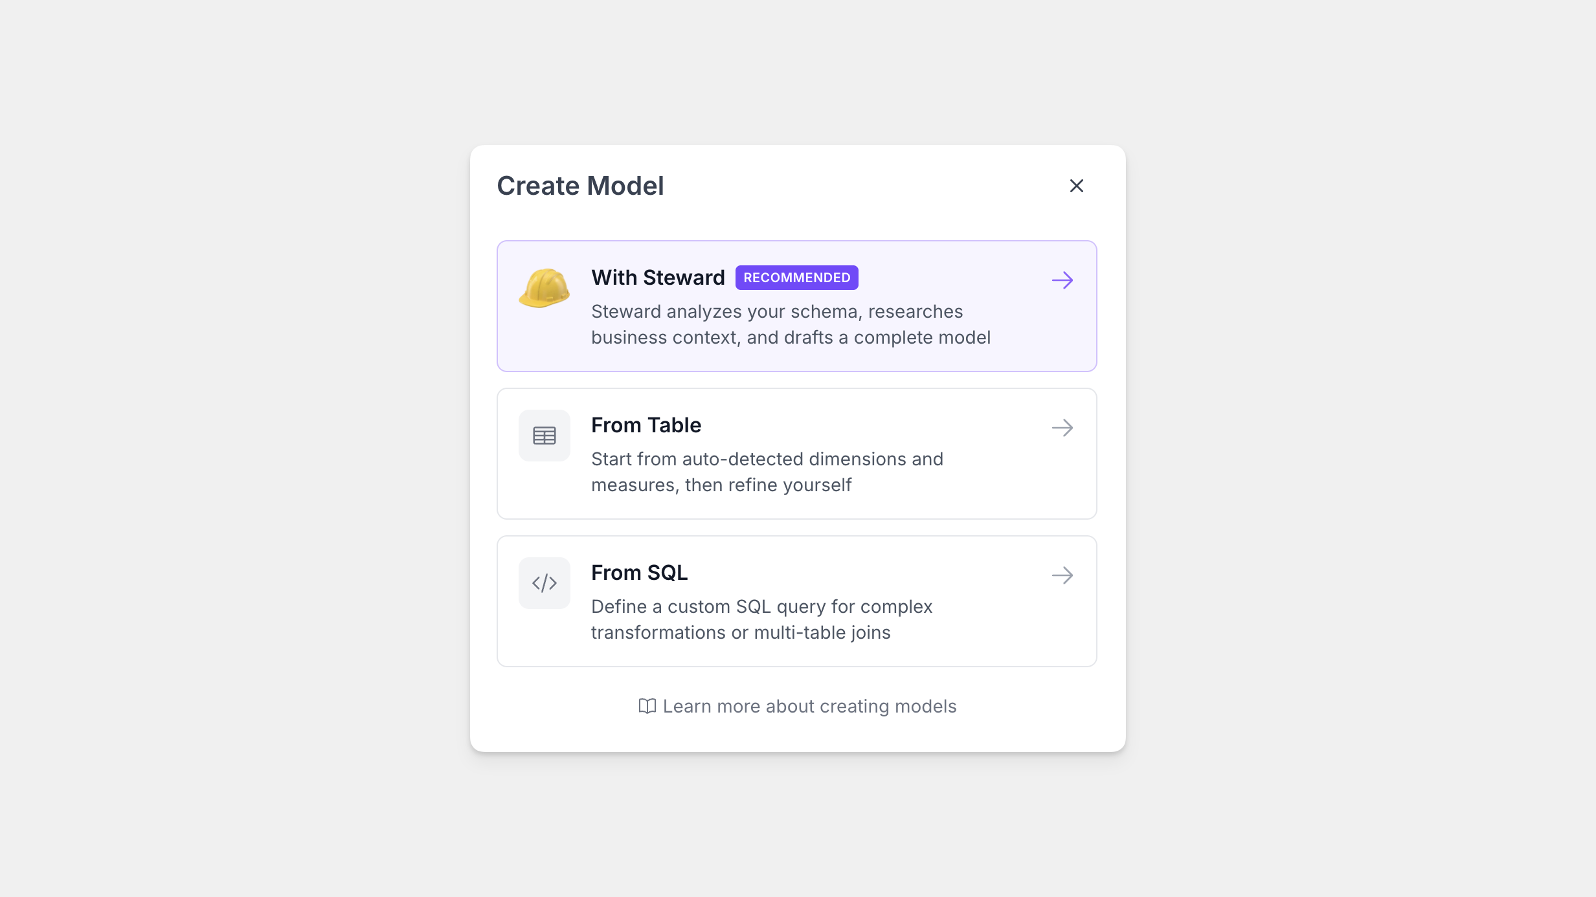Choose the From Table heading
Viewport: 1596px width, 897px height.
(646, 425)
